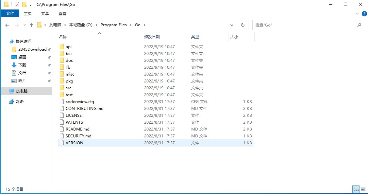Image resolution: width=368 pixels, height=194 pixels.
Task: Click the folder icon in the address bar
Action: (x=40, y=25)
